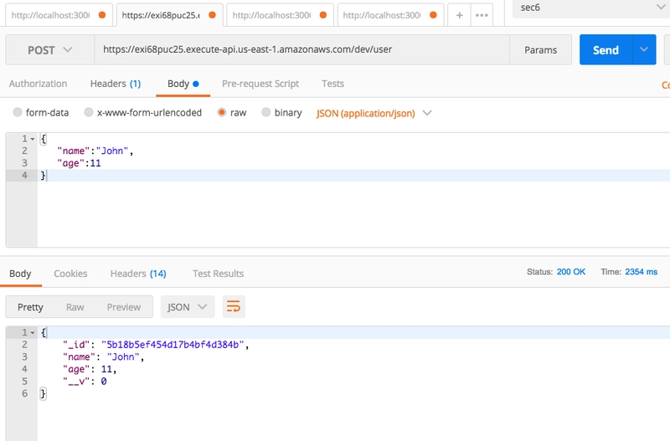Open response Headers (14) tab

pos(138,274)
